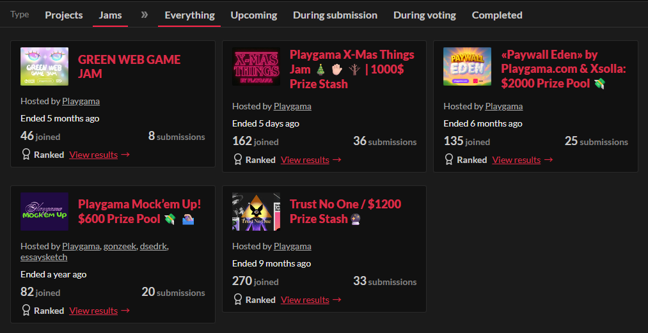Viewport: 648px width, 333px height.
Task: Click the Ranked ribbon icon on Trust No One
Action: 238,299
